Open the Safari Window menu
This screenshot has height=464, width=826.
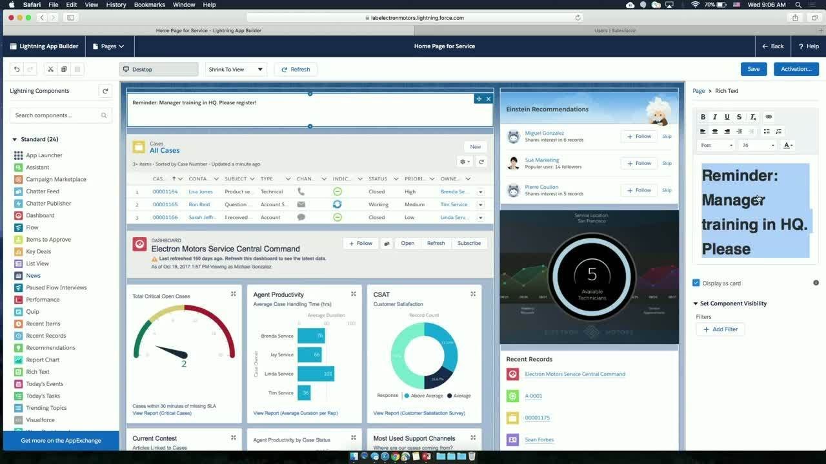pyautogui.click(x=184, y=5)
